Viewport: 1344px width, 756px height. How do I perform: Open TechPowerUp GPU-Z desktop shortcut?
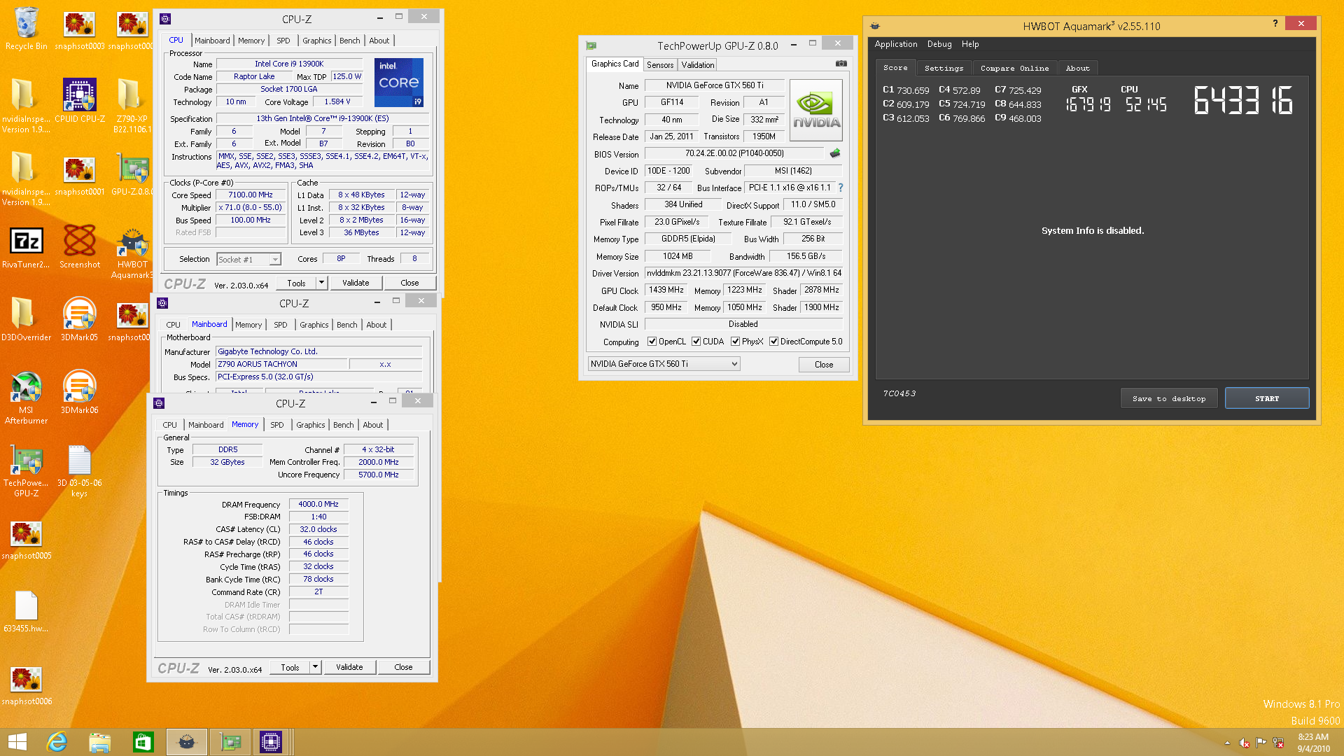click(x=26, y=470)
